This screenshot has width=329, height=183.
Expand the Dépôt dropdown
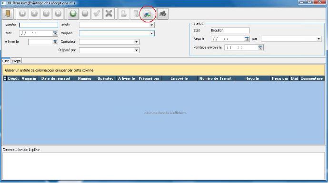tap(151, 25)
